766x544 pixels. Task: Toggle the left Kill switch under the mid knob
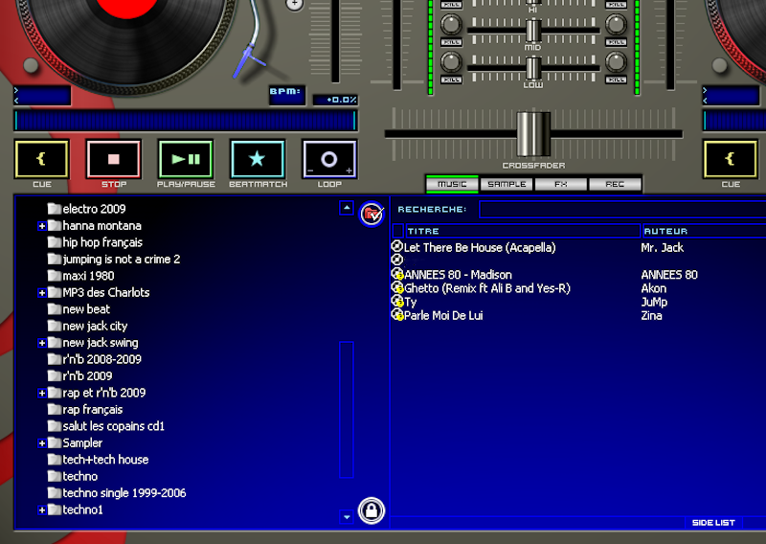tap(451, 42)
